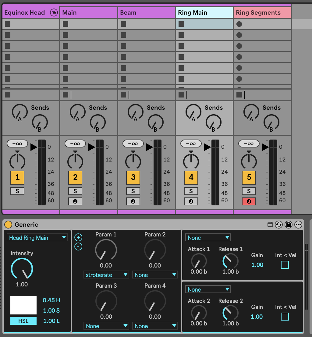
Task: Select the Ring Segments track header
Action: (x=262, y=12)
